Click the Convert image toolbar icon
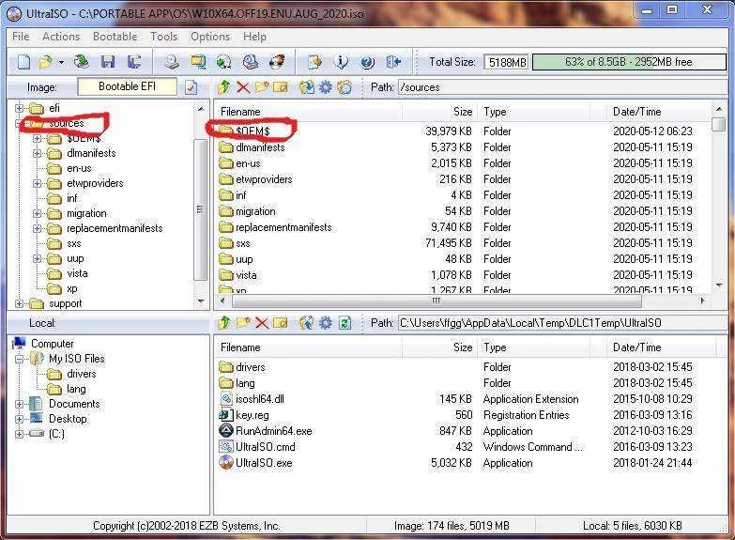Image resolution: width=735 pixels, height=540 pixels. coord(224,62)
